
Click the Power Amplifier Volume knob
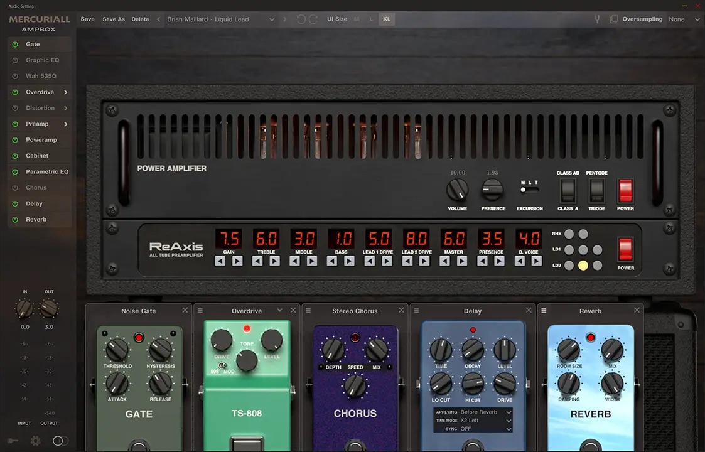(457, 190)
